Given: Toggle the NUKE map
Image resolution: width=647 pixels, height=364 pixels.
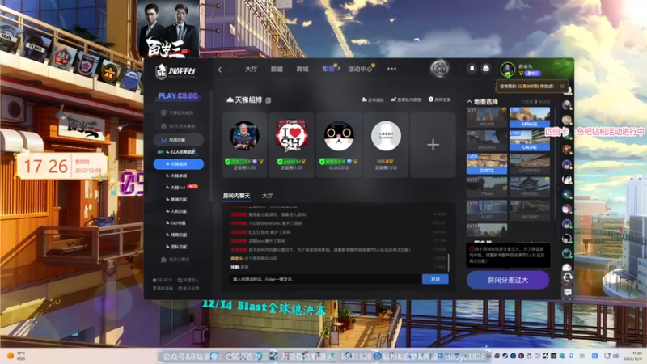Looking at the screenshot, I should click(487, 210).
